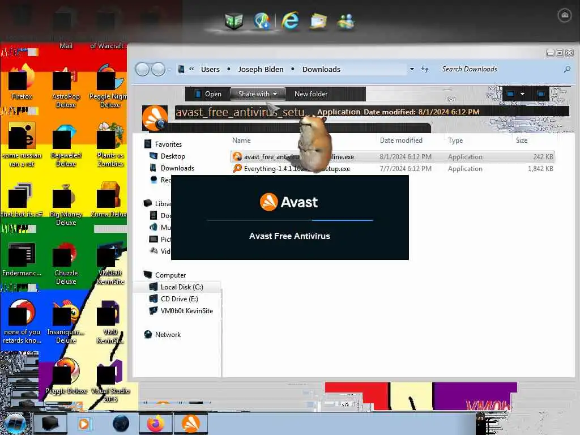Viewport: 580px width, 435px height.
Task: Open the Peggle Deluxe desktop icon
Action: (66, 376)
